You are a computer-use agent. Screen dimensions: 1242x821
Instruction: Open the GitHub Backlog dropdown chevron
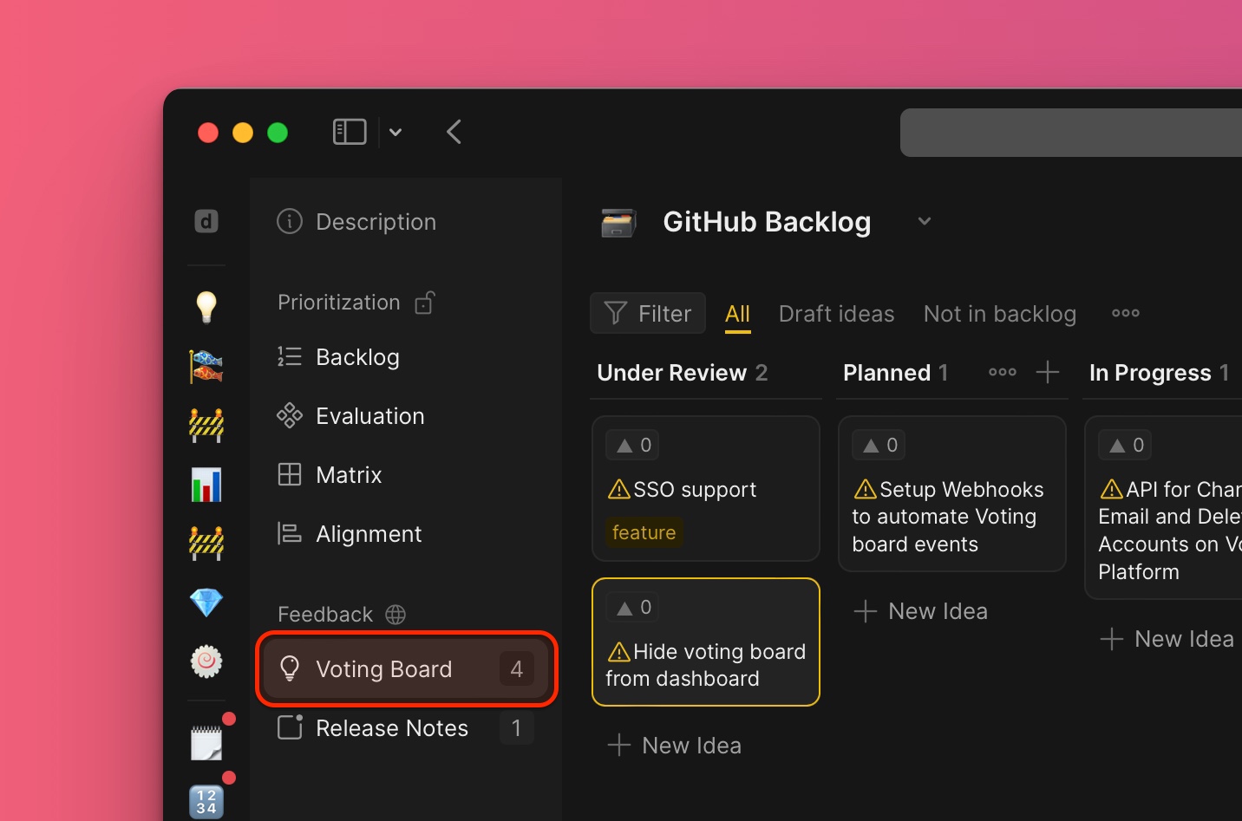coord(924,221)
